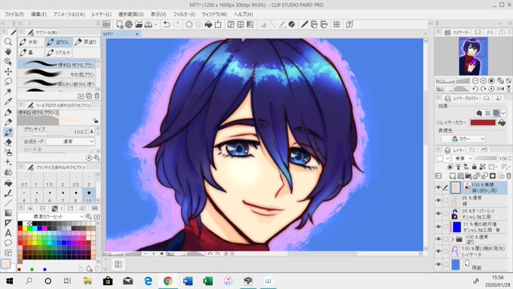Click the Clip Studio launcher icon
Viewport: 513px width, 289px height.
tap(106, 25)
